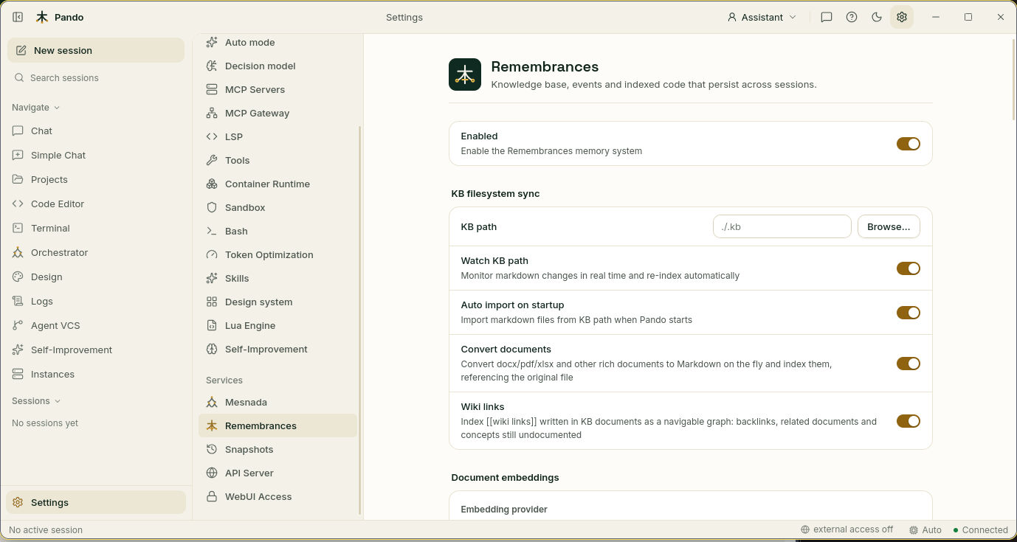
Task: Open the Instances navigation item
Action: tap(96, 374)
